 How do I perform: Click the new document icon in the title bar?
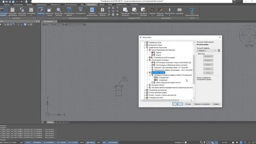point(4,2)
